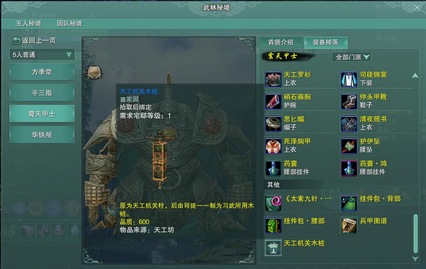Select the 司徒锦裳 lower garment icon
The width and height of the screenshot is (426, 269).
pos(349,80)
